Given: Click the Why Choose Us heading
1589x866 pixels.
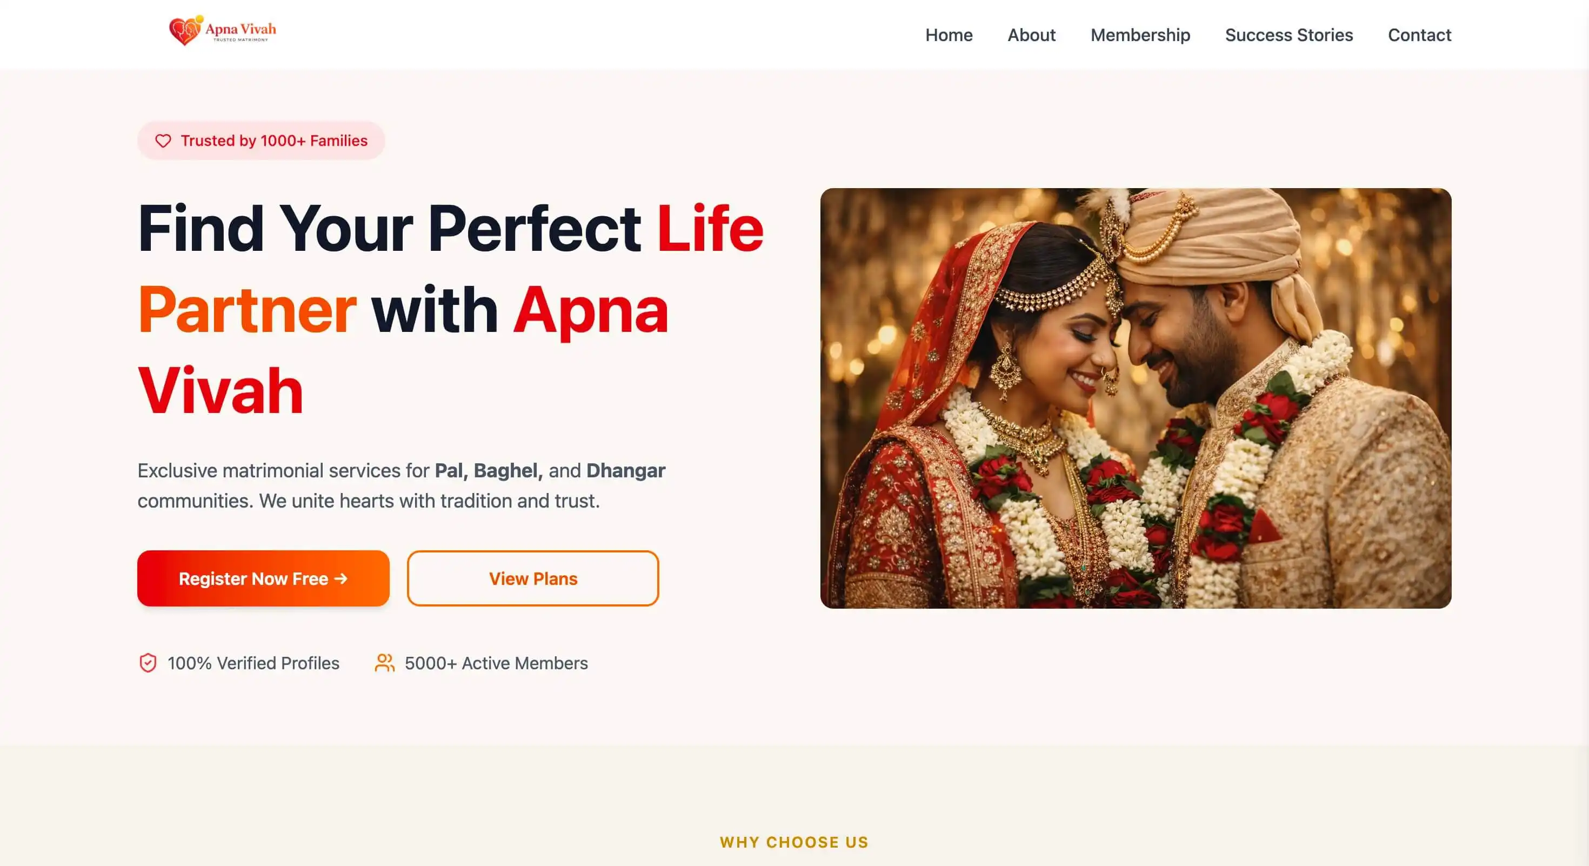Looking at the screenshot, I should [794, 843].
